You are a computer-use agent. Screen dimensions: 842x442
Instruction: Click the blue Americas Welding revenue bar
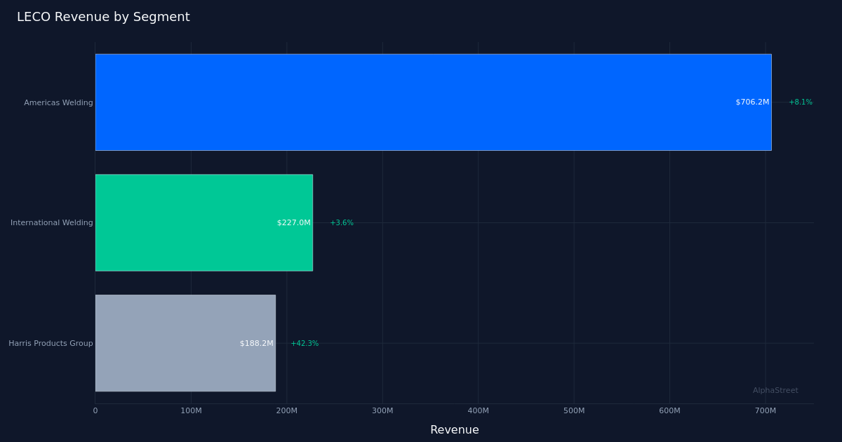click(433, 102)
